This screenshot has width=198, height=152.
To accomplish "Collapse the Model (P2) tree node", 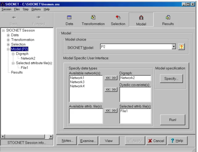I will coord(8,49).
